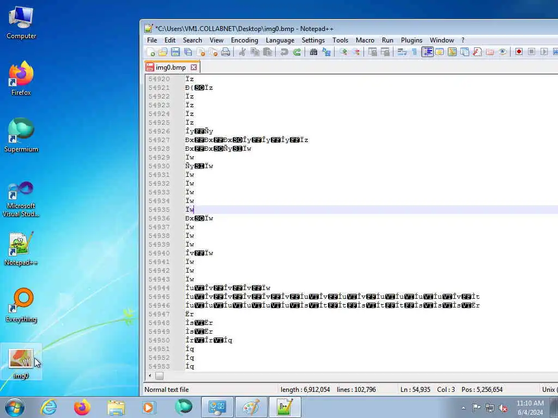This screenshot has width=558, height=418.
Task: Open the View menu
Action: (216, 40)
